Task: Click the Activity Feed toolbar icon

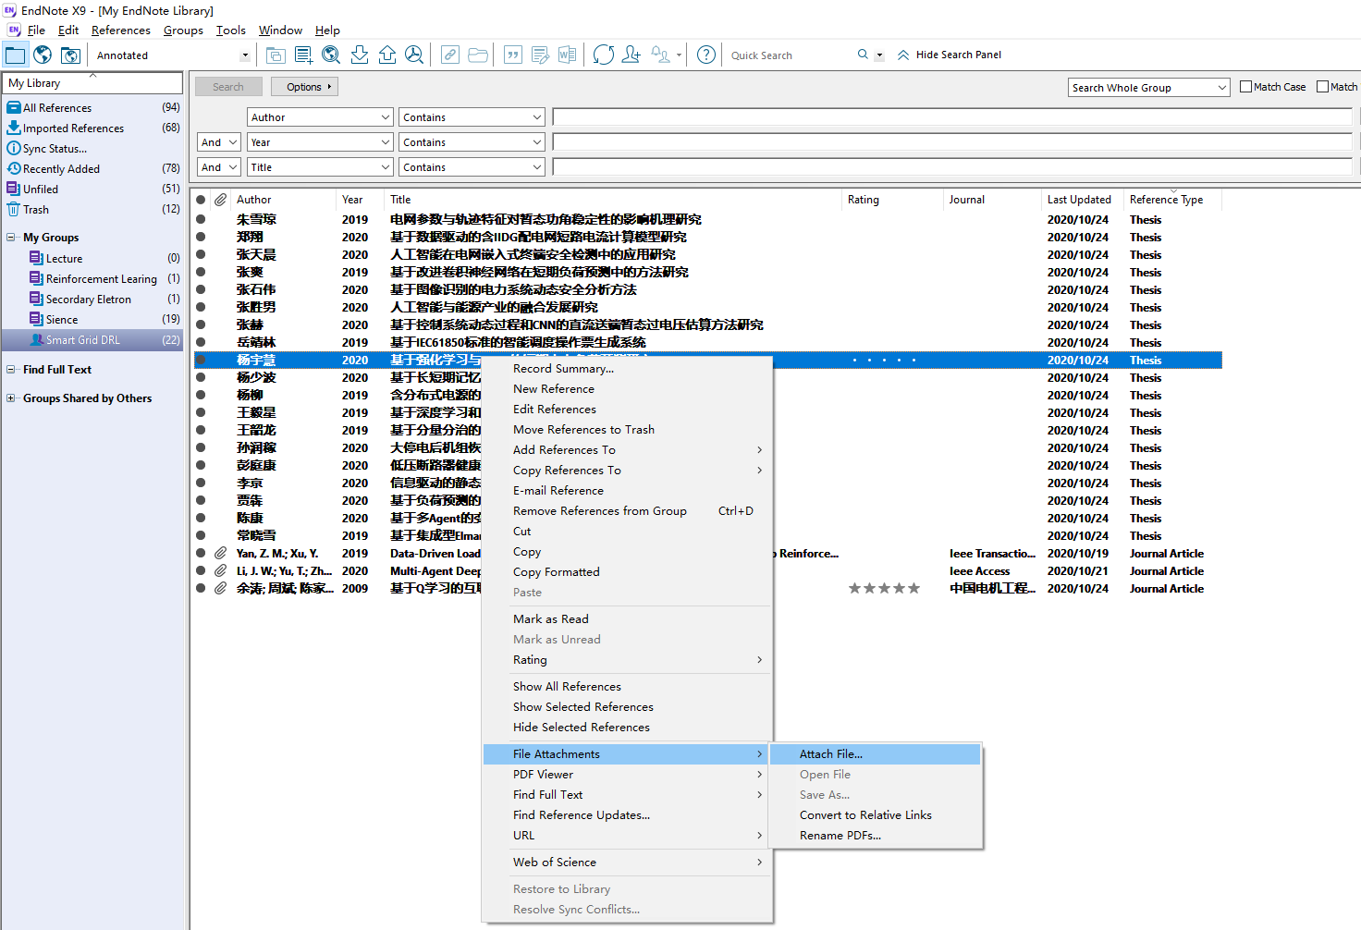Action: pos(661,55)
